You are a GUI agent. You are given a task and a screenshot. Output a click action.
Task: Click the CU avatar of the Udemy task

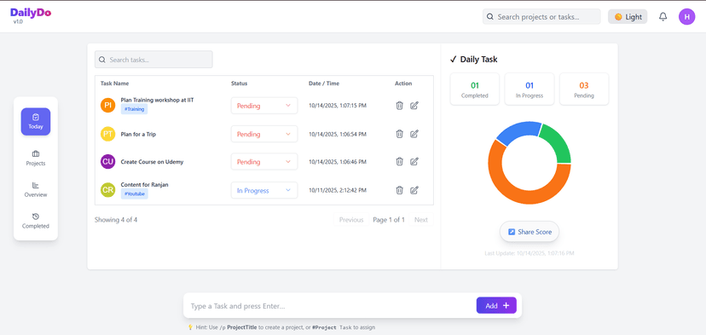tap(108, 161)
